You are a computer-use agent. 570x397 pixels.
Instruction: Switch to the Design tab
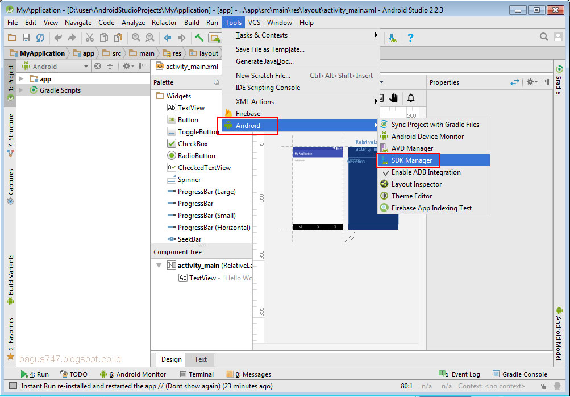tap(171, 359)
